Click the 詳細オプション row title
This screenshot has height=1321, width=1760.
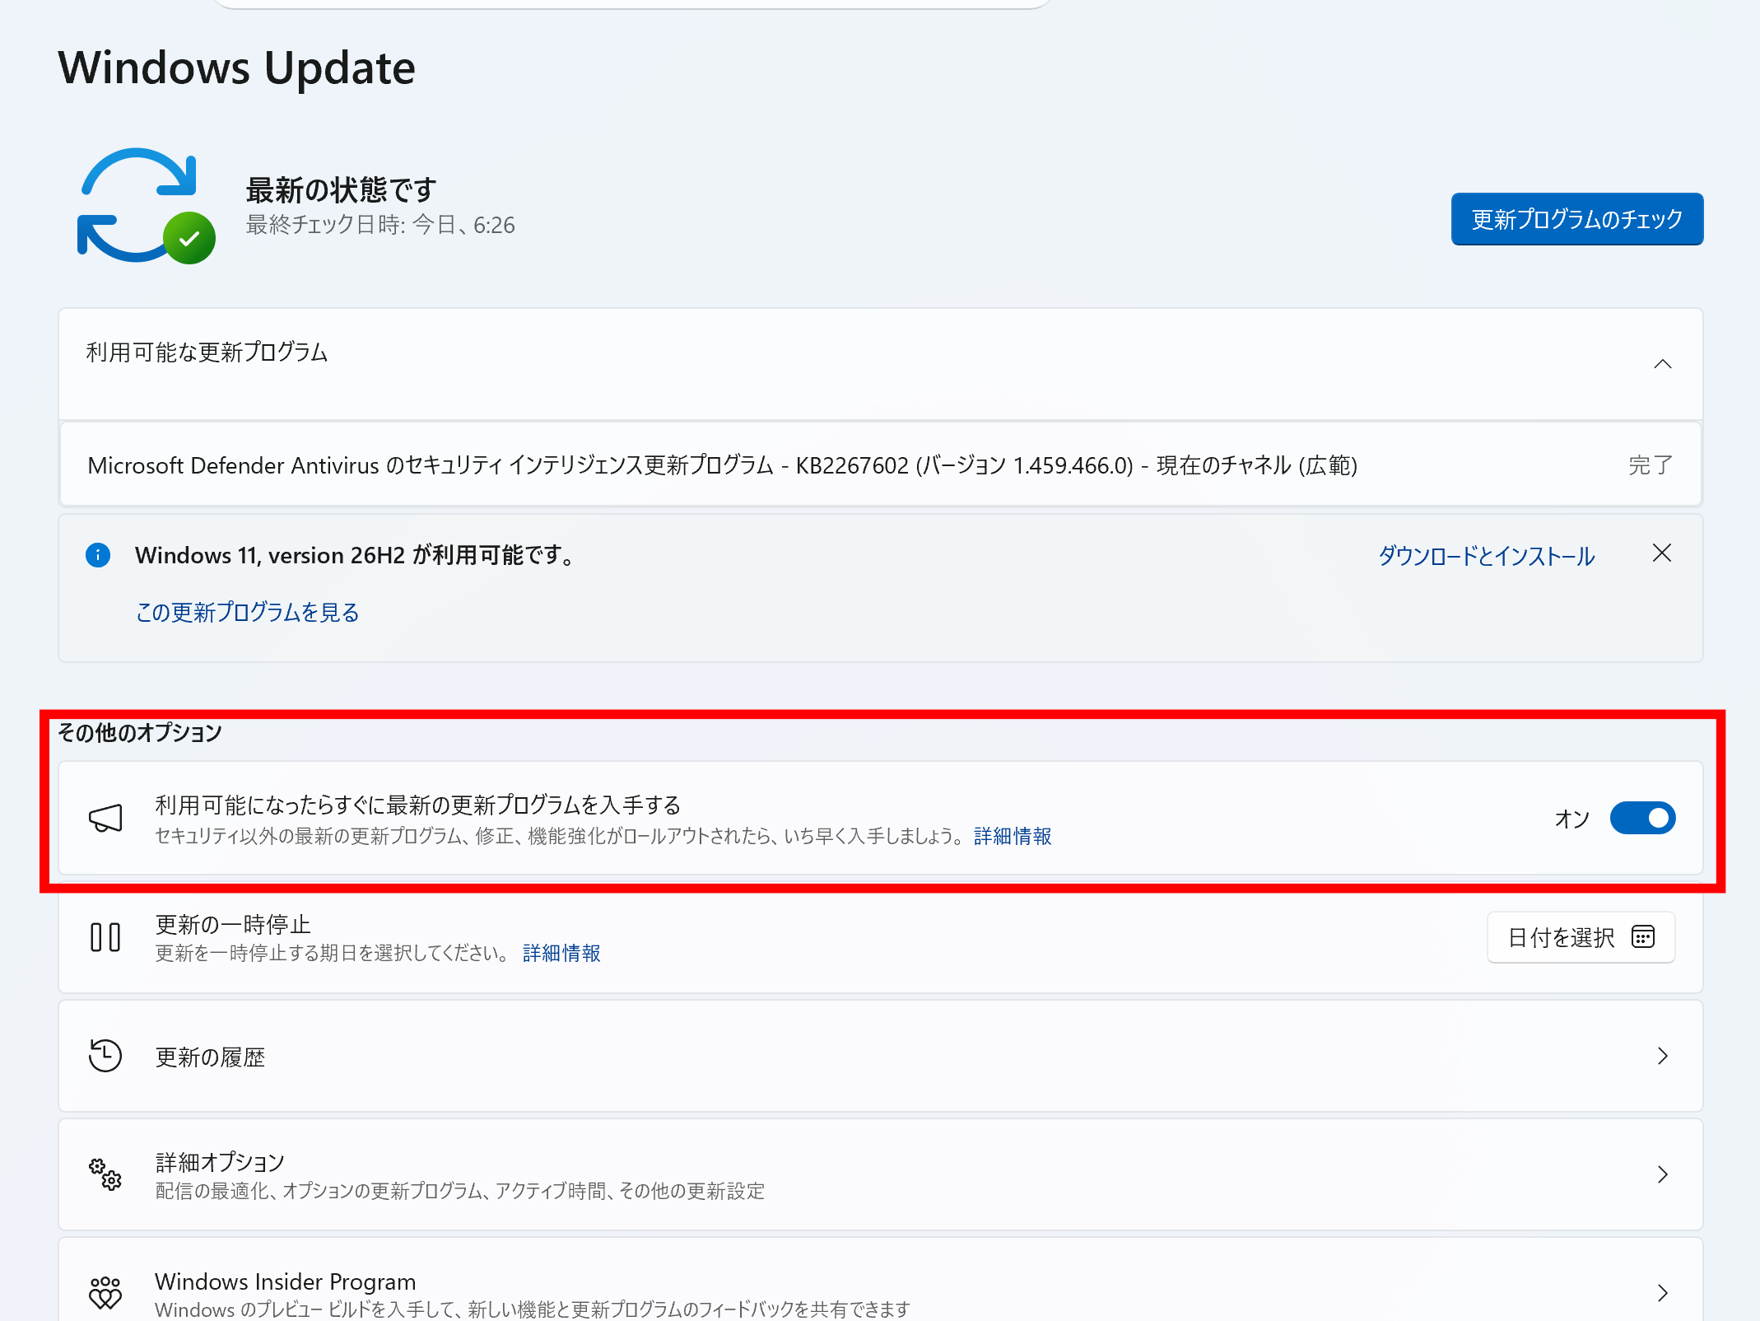[x=220, y=1162]
